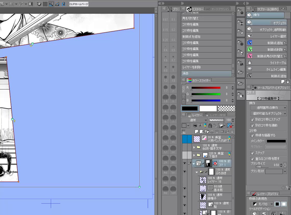This screenshot has height=215, width=291.
Task: Collapse コマ 1 frame folder
Action: coord(194,164)
